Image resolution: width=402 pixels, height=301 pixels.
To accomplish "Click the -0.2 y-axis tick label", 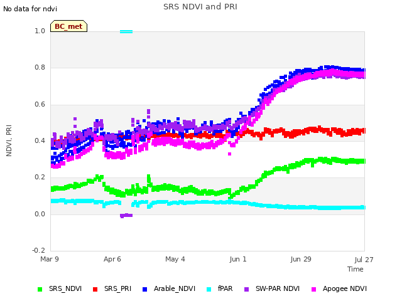I will (38, 250).
